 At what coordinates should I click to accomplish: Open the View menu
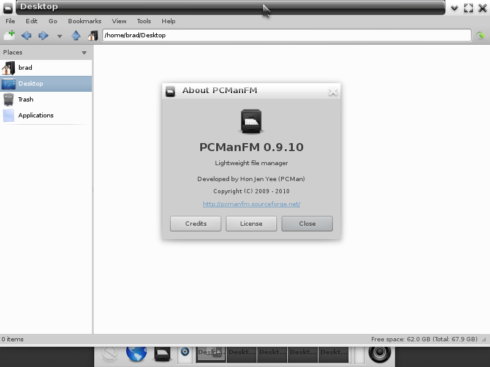(x=119, y=21)
